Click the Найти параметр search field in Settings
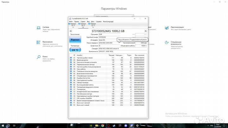The image size is (228, 128). (x=114, y=16)
